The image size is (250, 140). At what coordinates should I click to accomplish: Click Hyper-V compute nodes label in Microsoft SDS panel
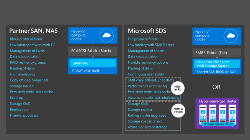tap(203, 35)
